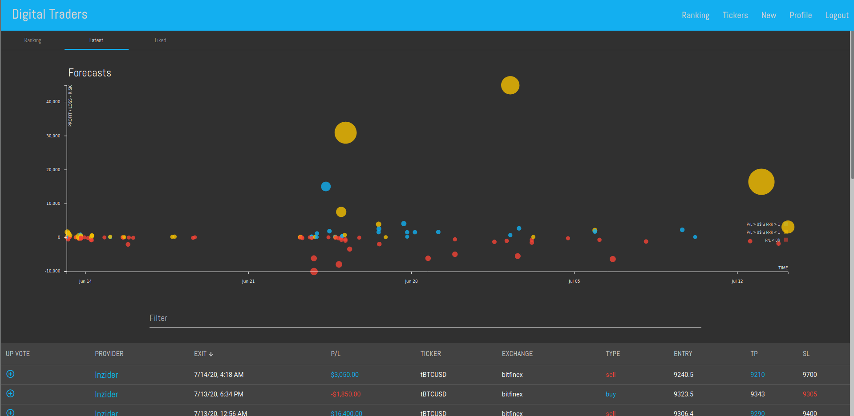Click Logout in the header
This screenshot has width=854, height=416.
coord(837,15)
